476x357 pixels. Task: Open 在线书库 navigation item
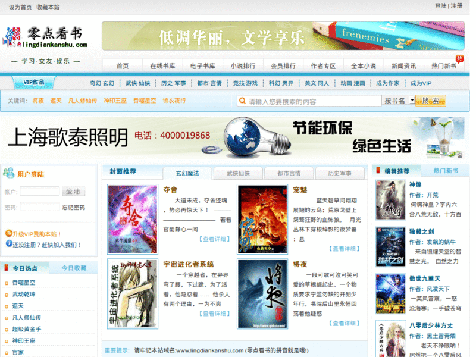tap(162, 66)
